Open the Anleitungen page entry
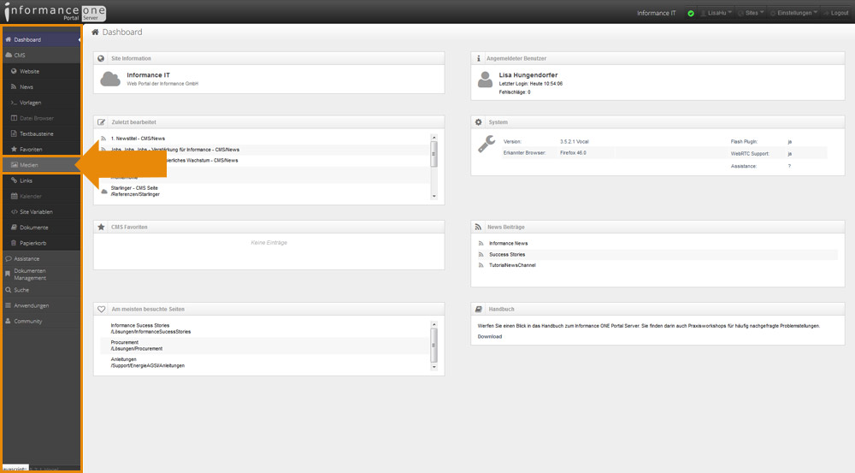The width and height of the screenshot is (855, 473). [147, 363]
